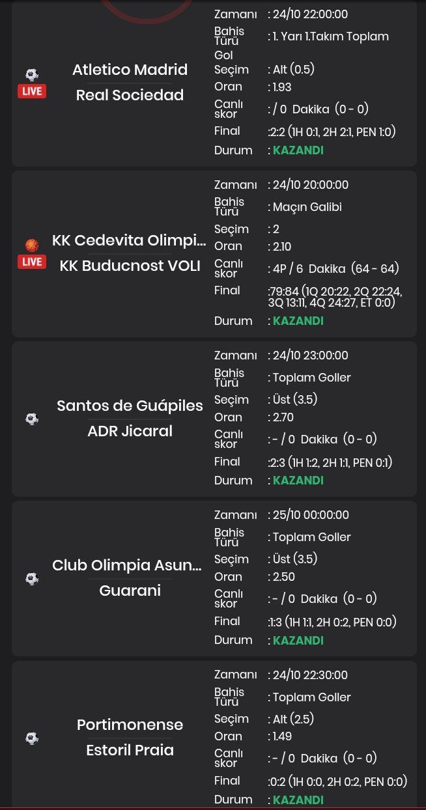Image resolution: width=426 pixels, height=810 pixels.
Task: Select the ADR Jicaral team name
Action: coord(130,431)
